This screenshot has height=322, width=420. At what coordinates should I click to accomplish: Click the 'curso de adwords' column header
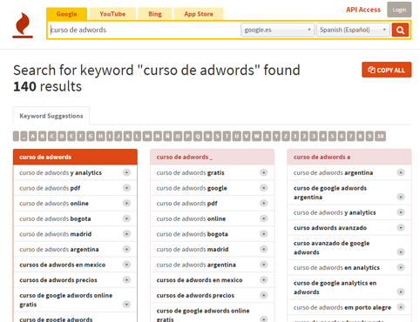(x=75, y=157)
